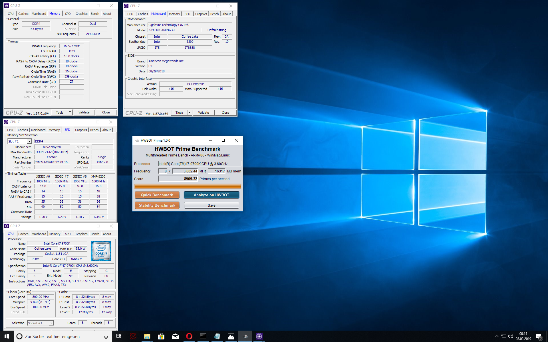Screen dimensions: 548x342
Task: Open Mainboard tab in the bottom CPU window
Action: (x=39, y=234)
